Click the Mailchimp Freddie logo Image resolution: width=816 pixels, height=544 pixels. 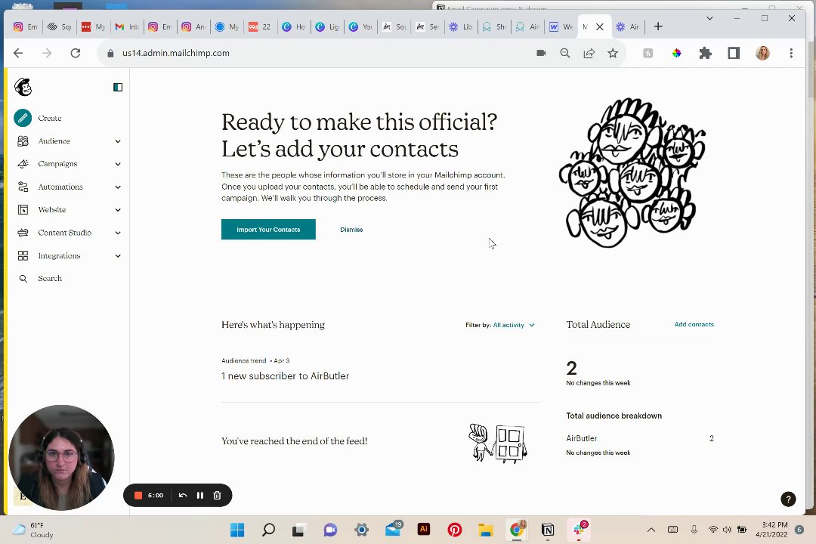[23, 87]
